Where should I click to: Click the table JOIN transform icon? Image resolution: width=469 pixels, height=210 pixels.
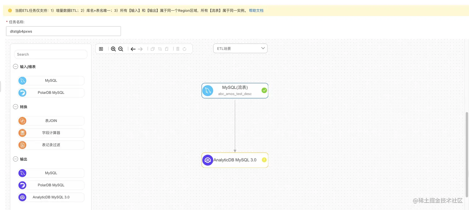[22, 121]
